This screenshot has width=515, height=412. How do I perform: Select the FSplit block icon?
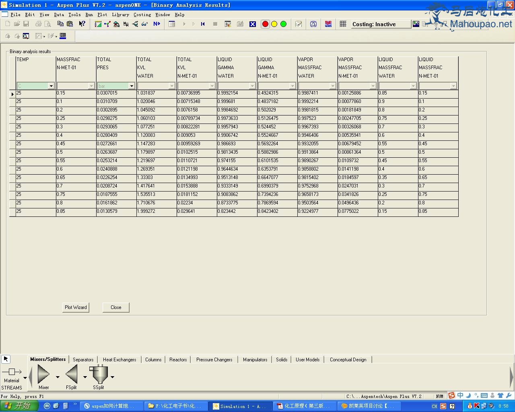(71, 374)
